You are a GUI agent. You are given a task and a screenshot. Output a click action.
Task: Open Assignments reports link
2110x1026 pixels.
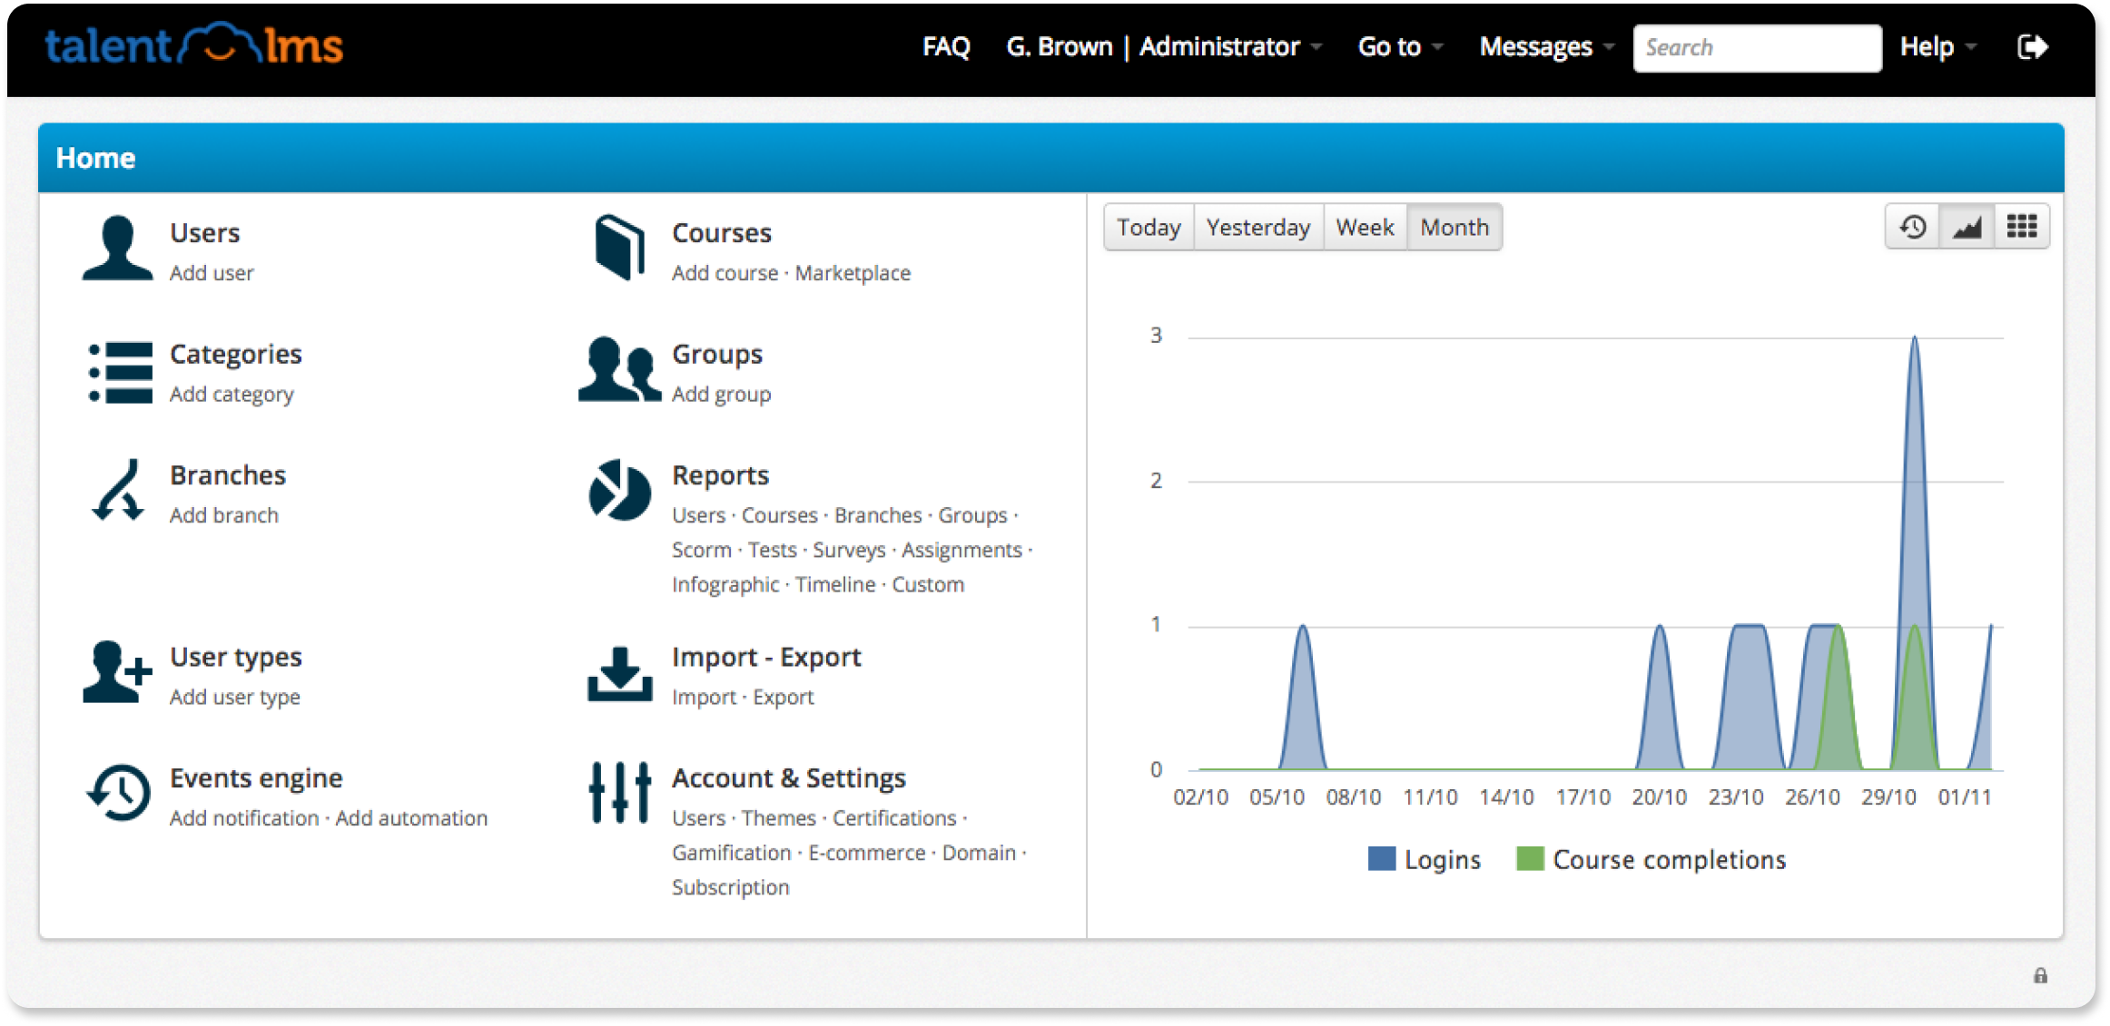961,551
